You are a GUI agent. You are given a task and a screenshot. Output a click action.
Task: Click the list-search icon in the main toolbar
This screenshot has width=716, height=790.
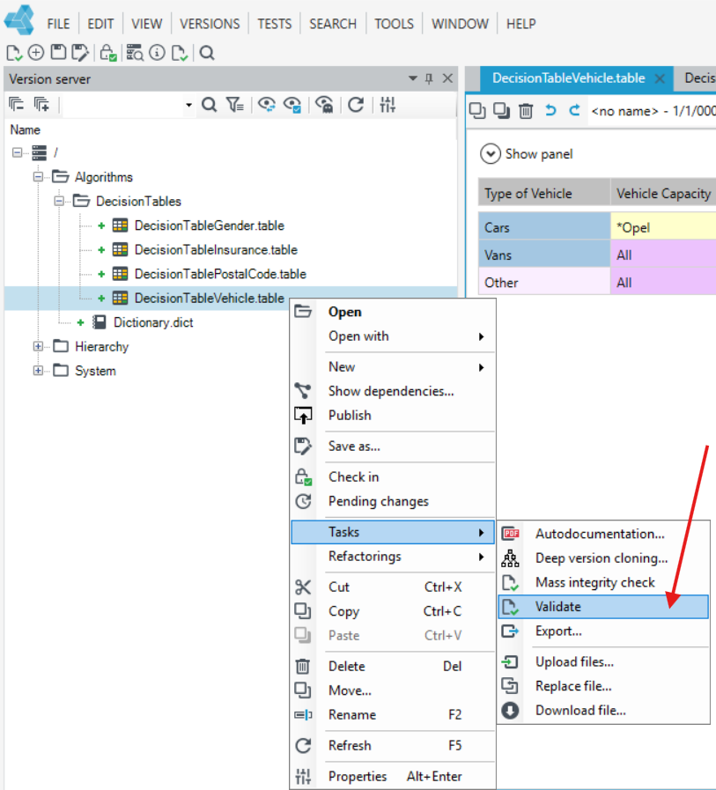[x=135, y=53]
